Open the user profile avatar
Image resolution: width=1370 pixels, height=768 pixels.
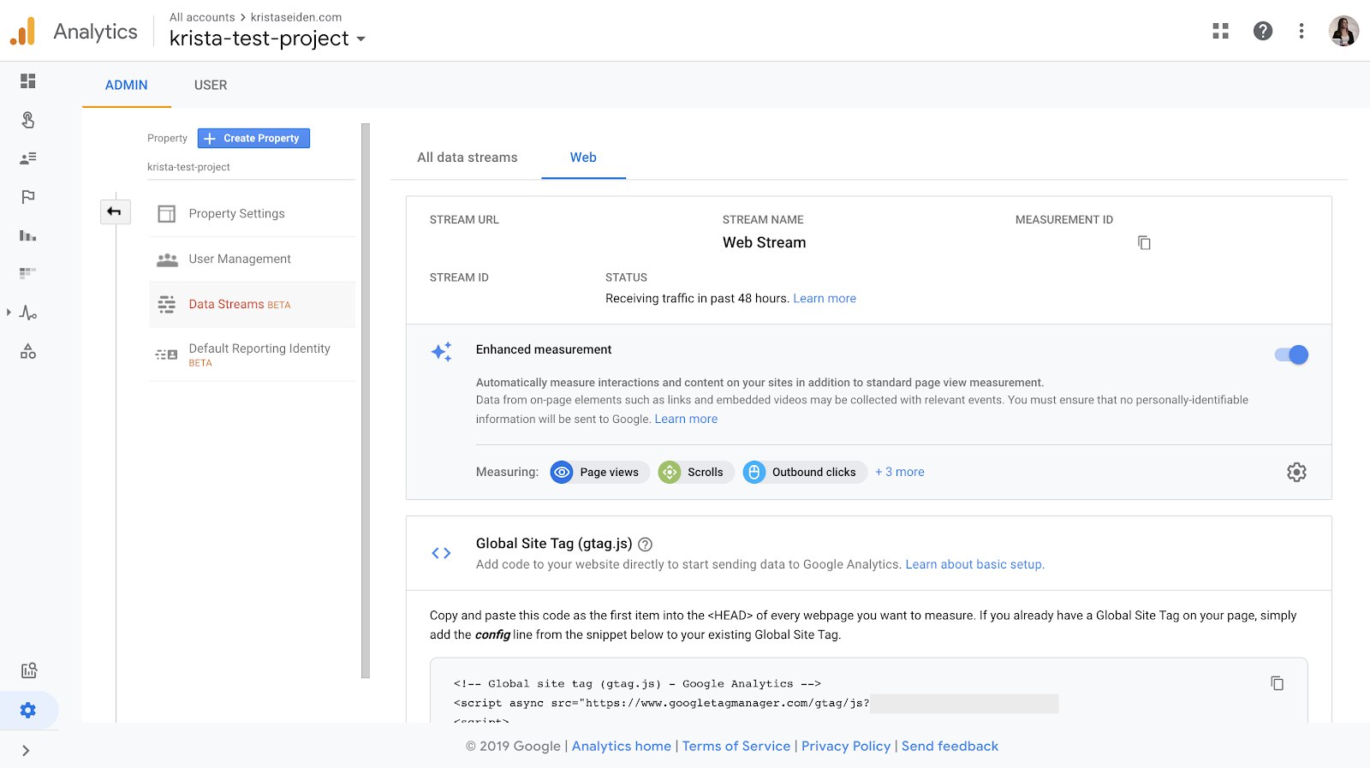pyautogui.click(x=1344, y=31)
